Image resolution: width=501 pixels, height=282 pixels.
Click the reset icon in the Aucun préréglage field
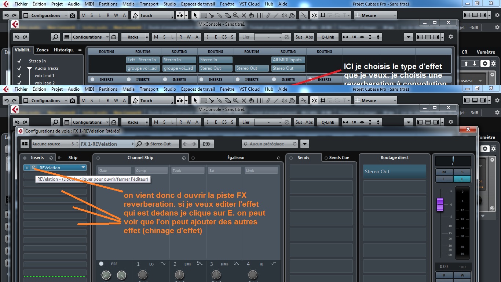pos(295,144)
